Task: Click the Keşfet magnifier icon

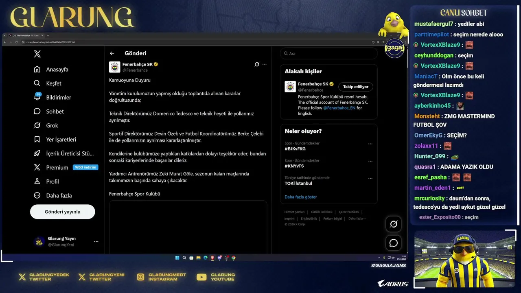Action: tap(37, 83)
